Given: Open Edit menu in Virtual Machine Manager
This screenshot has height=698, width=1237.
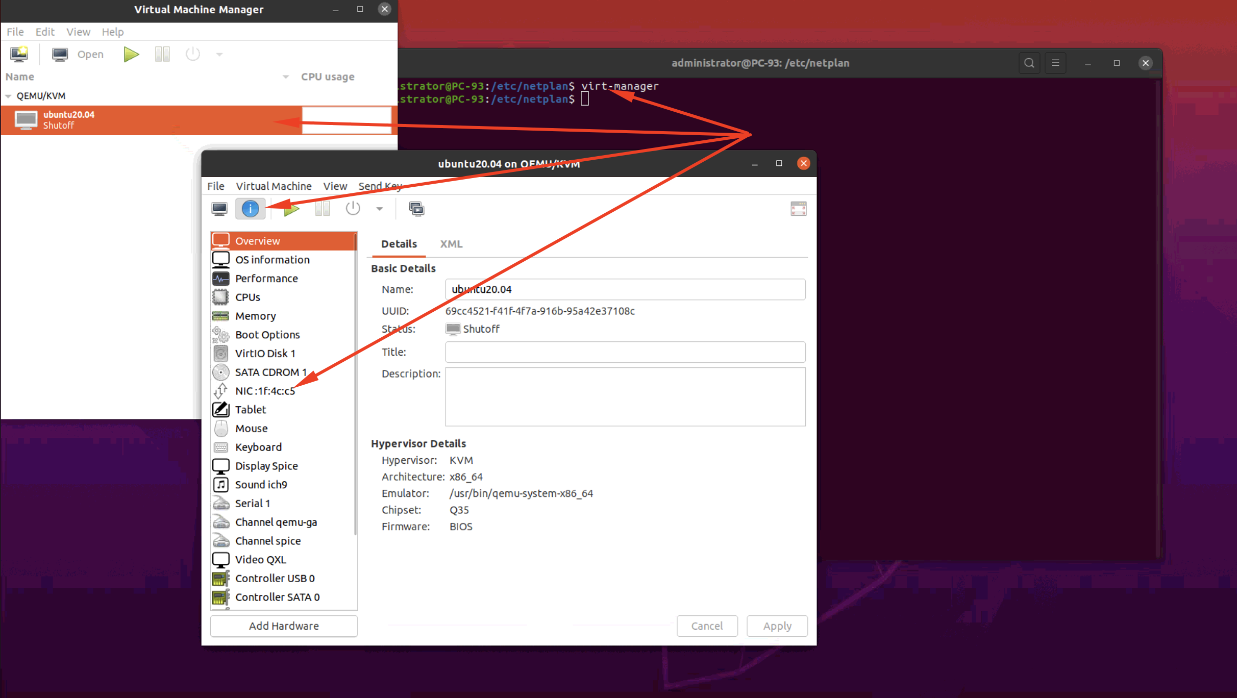Looking at the screenshot, I should coord(45,32).
